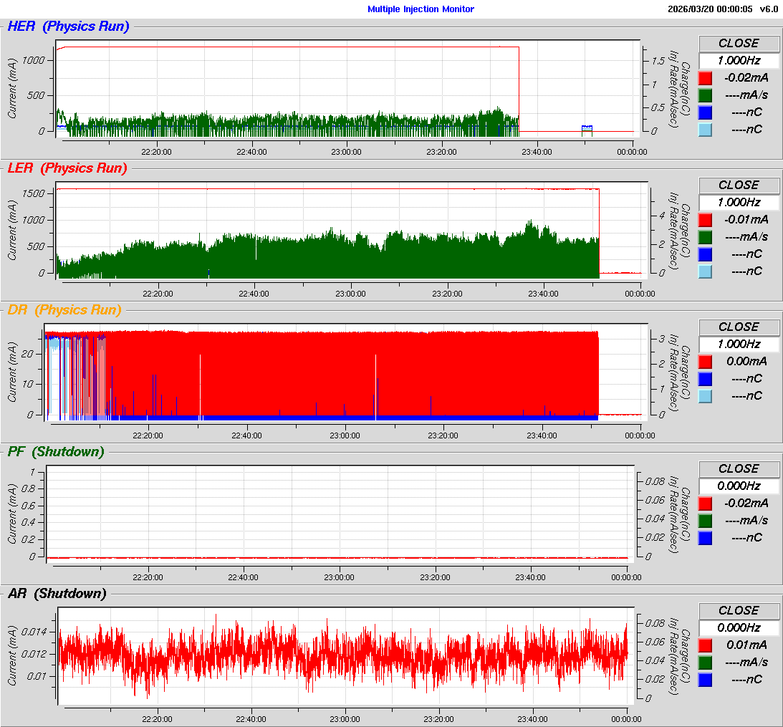This screenshot has width=783, height=727.
Task: Click the HER 1.000Hz rate field
Action: (x=739, y=61)
